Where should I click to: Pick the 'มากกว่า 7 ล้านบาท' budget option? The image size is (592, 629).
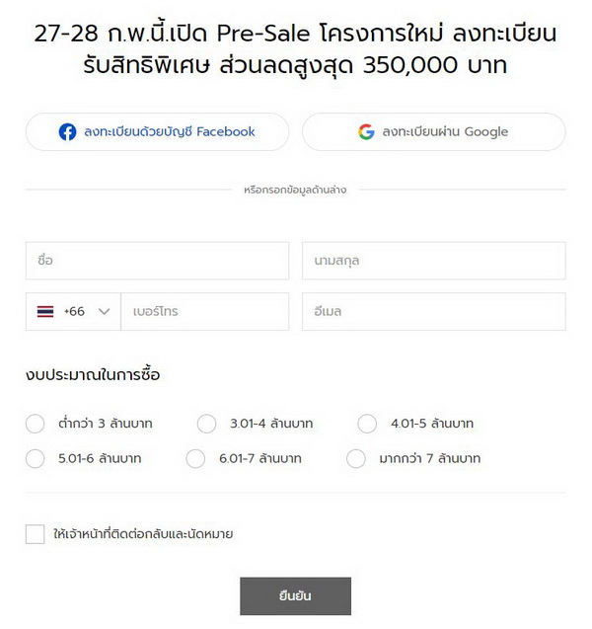point(356,458)
